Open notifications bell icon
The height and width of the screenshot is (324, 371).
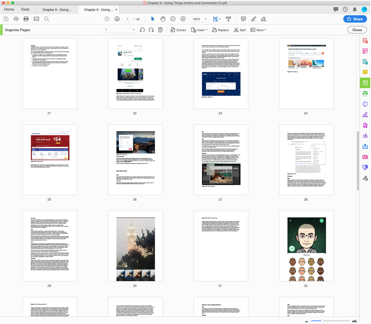pos(354,10)
